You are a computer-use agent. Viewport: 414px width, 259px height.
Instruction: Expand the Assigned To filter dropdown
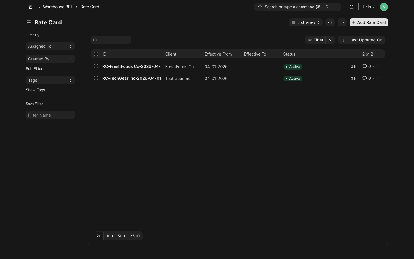[x=50, y=46]
